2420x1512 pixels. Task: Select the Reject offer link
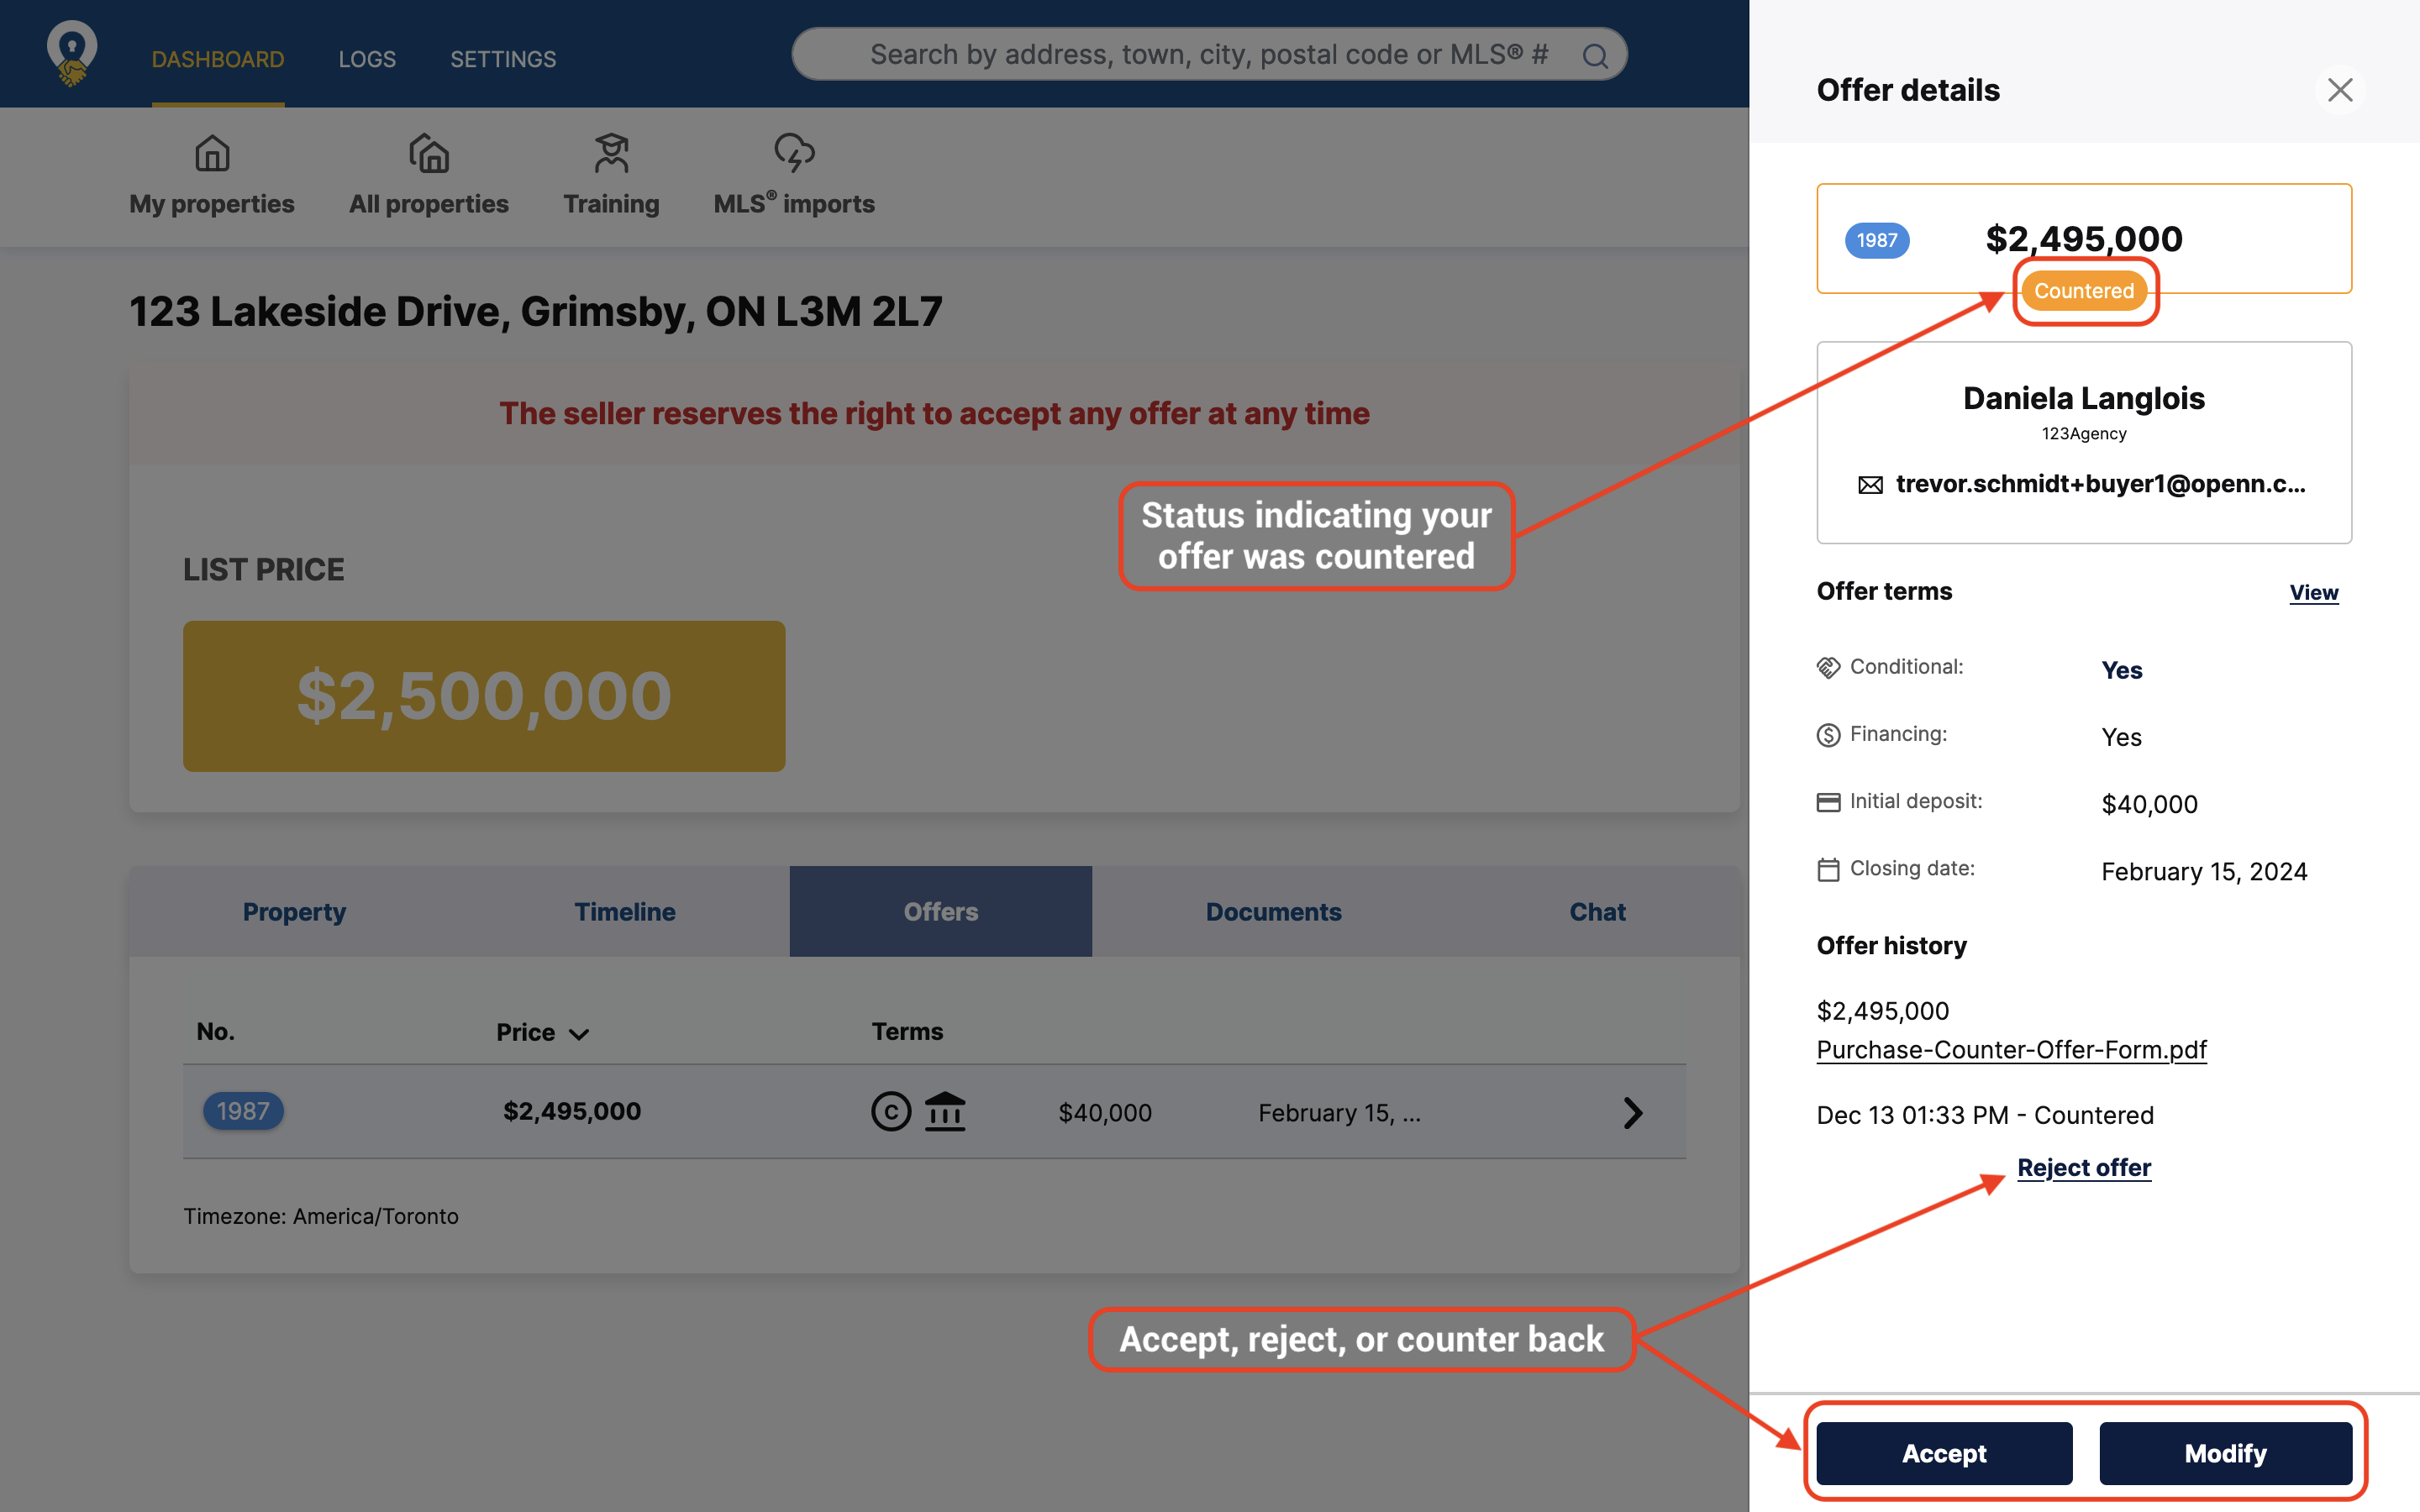tap(2084, 1167)
